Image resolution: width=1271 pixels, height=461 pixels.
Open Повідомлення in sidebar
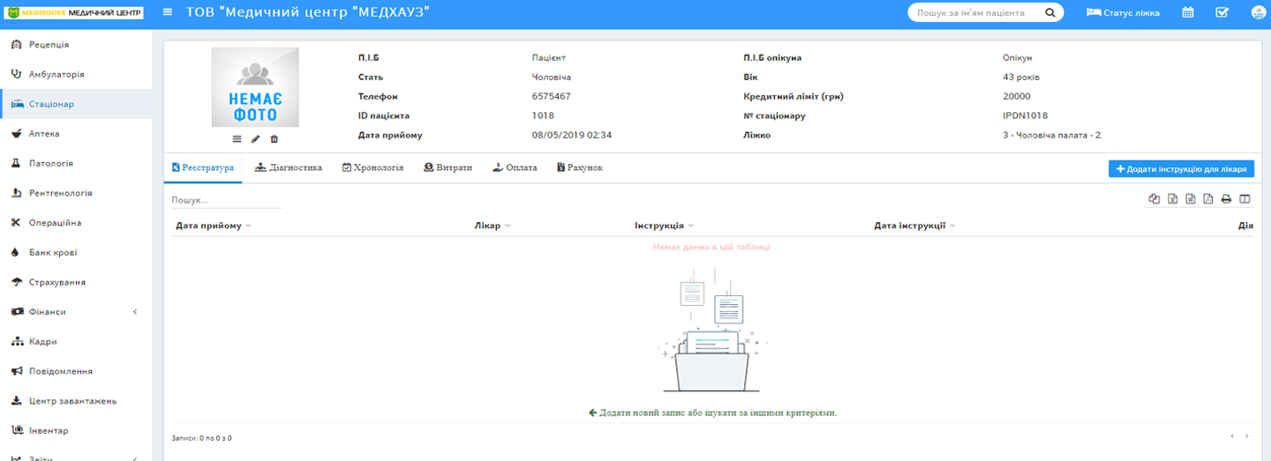point(76,371)
